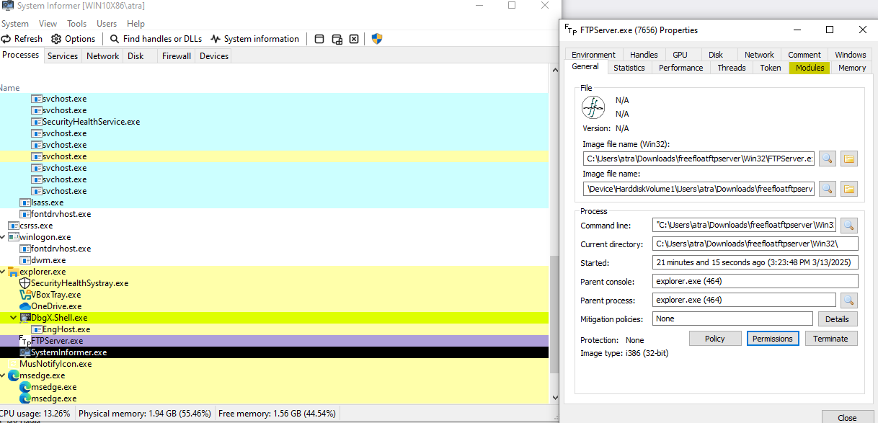
Task: Click the Parent console field
Action: 755,281
